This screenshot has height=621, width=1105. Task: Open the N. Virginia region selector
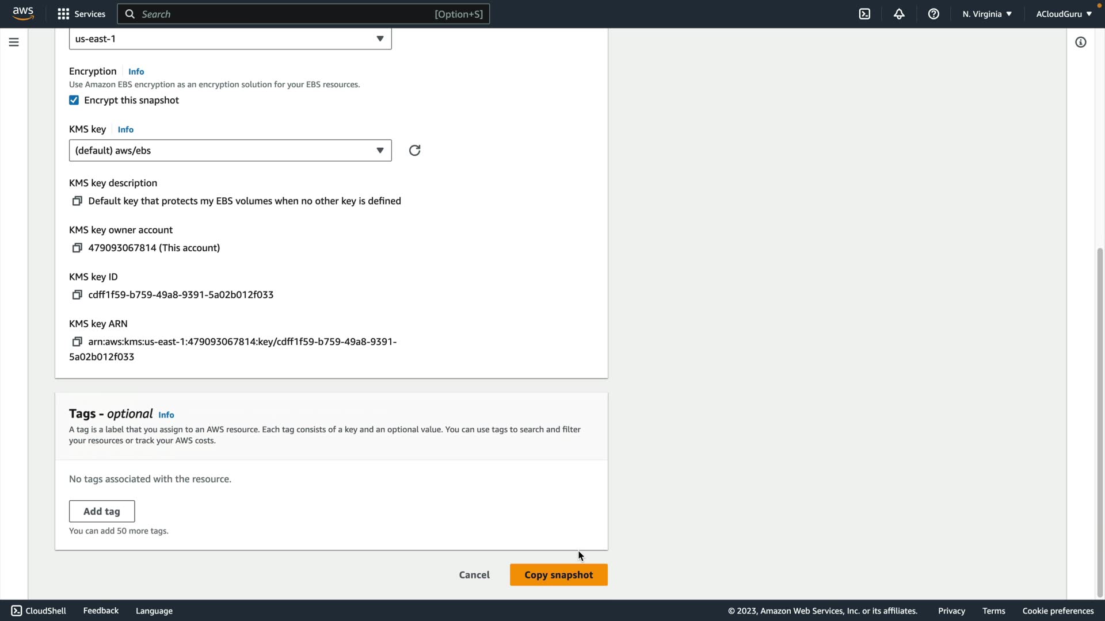coord(986,14)
